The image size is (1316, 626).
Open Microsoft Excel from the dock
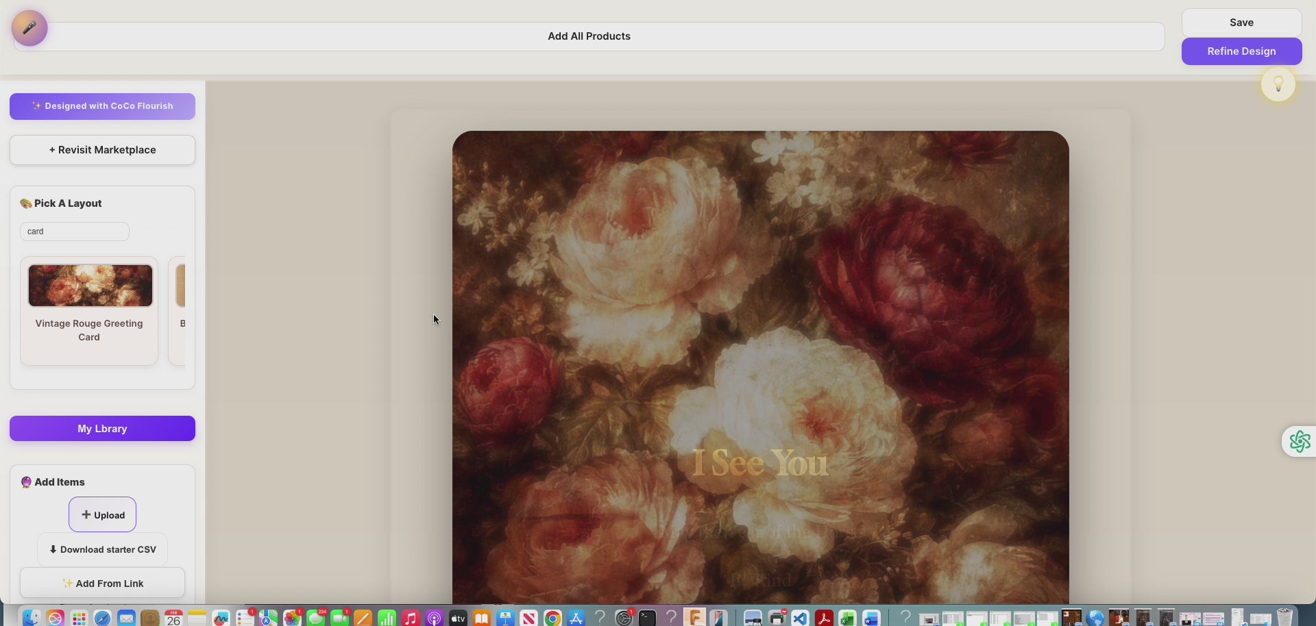tap(847, 618)
